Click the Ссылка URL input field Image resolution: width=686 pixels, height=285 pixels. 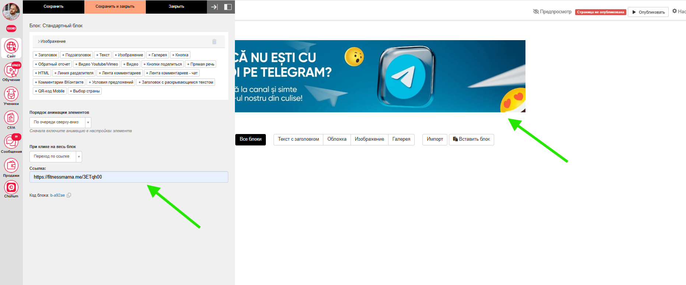point(129,177)
